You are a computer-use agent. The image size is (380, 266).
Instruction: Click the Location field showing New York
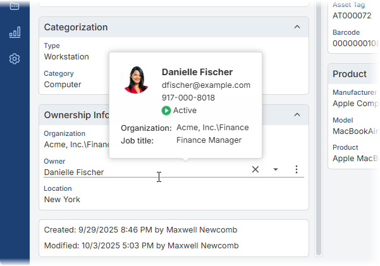(x=62, y=199)
